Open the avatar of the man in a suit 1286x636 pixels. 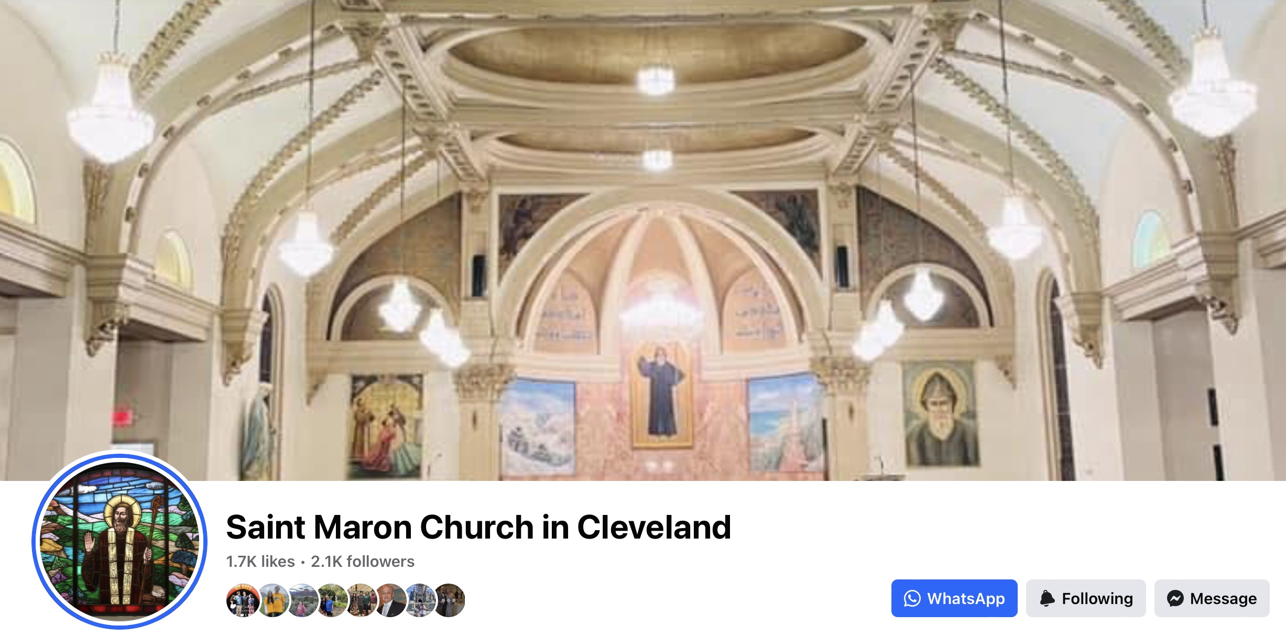(x=390, y=600)
